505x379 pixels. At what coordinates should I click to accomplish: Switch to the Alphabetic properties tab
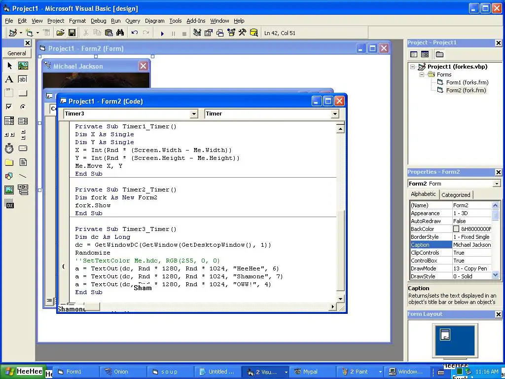(423, 194)
